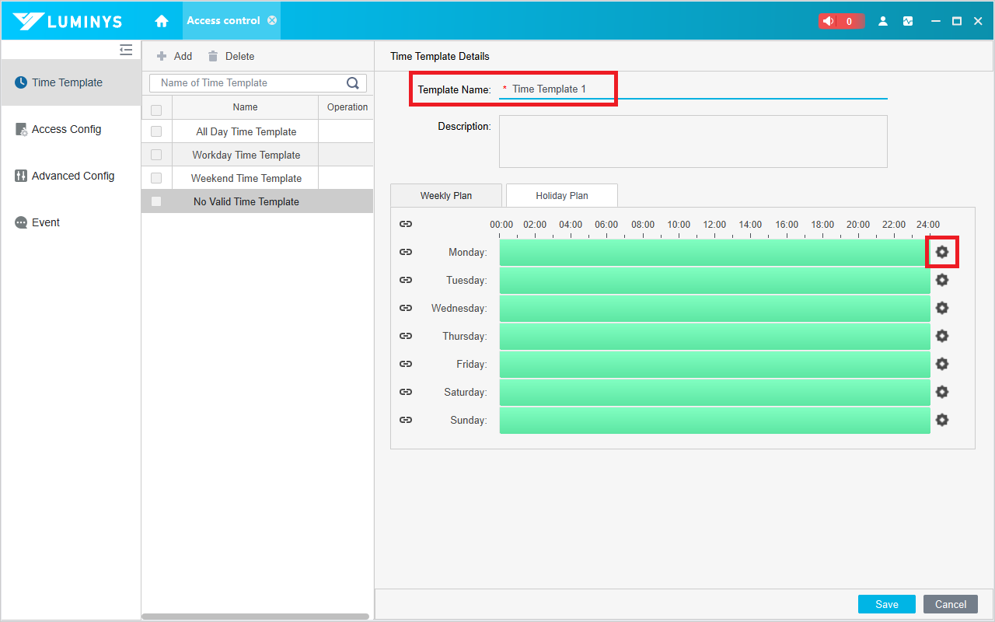Check the All Day Time Template checkbox

point(156,131)
